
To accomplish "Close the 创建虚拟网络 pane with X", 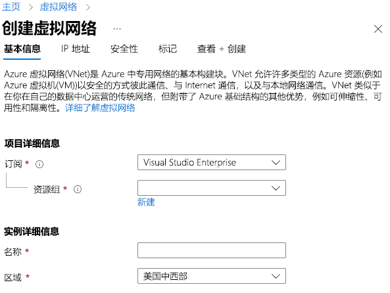I will (378, 29).
